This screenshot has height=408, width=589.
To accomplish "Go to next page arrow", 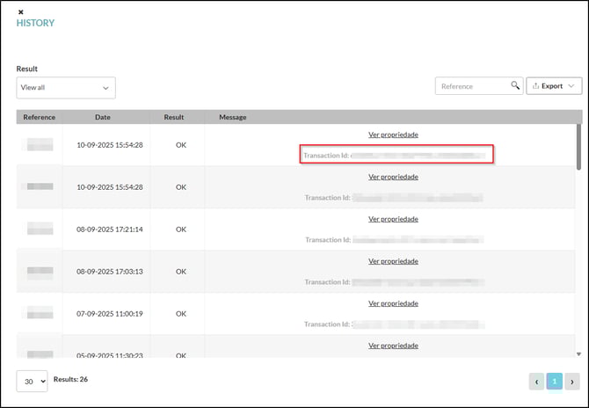I will click(x=571, y=381).
